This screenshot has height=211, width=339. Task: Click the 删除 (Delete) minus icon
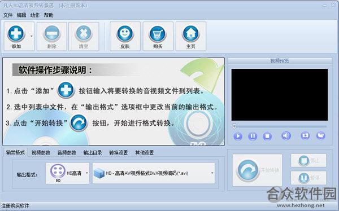coord(51,33)
